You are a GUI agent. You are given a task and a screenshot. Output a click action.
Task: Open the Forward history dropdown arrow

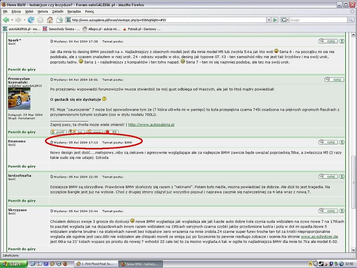(x=24, y=20)
